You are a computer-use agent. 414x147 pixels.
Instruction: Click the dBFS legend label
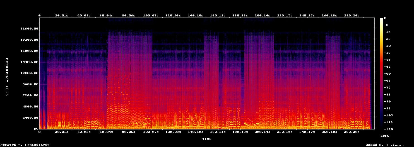385,136
